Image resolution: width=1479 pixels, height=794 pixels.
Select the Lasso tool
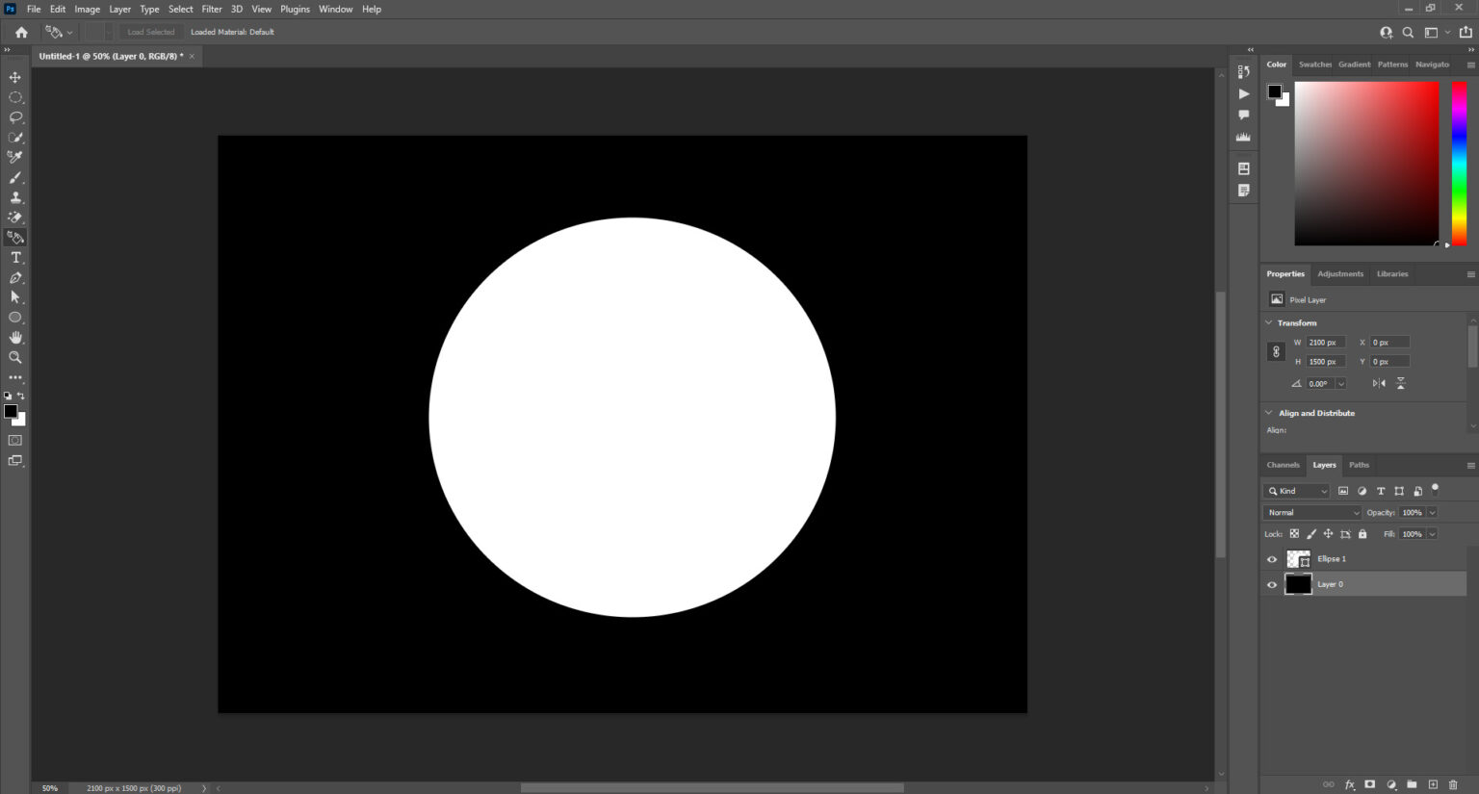click(x=15, y=117)
